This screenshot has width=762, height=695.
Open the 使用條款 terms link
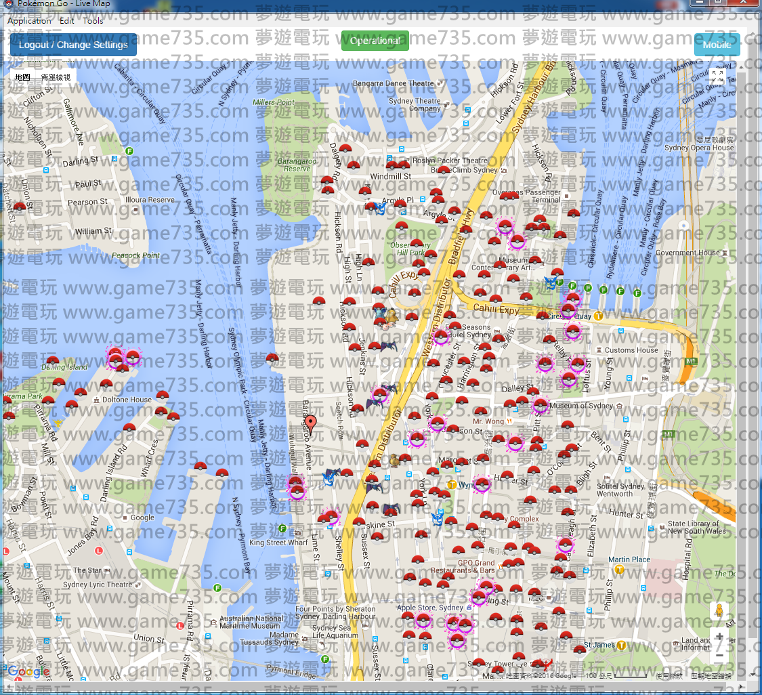point(669,676)
